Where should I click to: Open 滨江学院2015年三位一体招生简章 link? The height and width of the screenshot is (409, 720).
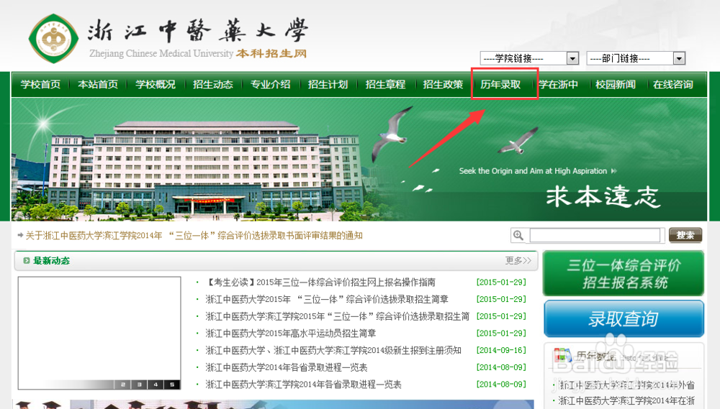[x=338, y=316]
